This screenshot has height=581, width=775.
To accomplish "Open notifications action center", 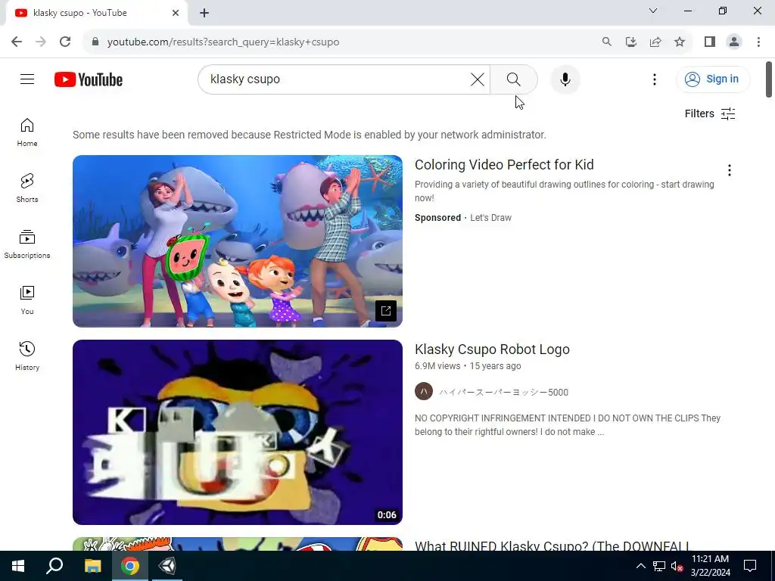I will click(750, 566).
